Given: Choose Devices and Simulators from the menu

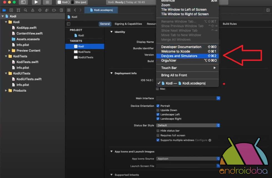Looking at the screenshot, I should 187,56.
